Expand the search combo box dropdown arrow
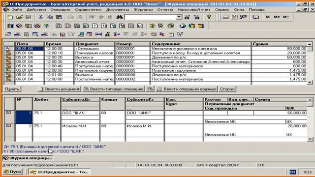315x177 pixels. [x=179, y=17]
